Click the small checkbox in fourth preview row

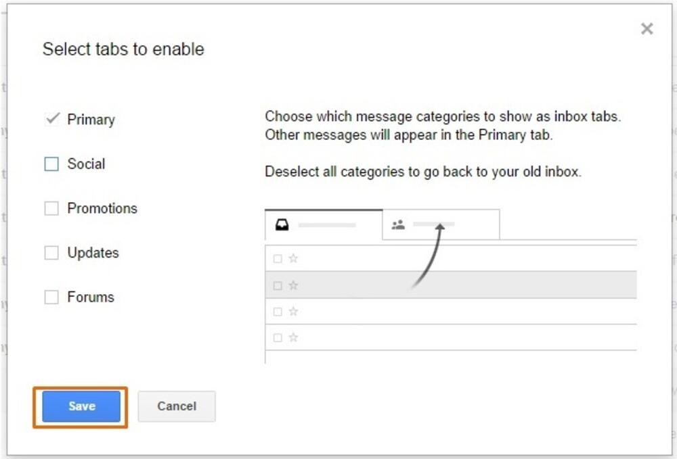click(x=277, y=337)
